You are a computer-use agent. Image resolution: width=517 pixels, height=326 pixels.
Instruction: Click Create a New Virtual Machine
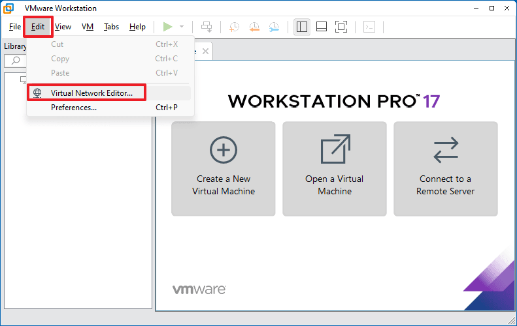coord(224,168)
